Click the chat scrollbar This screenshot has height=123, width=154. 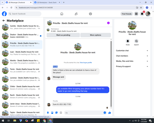111,74
